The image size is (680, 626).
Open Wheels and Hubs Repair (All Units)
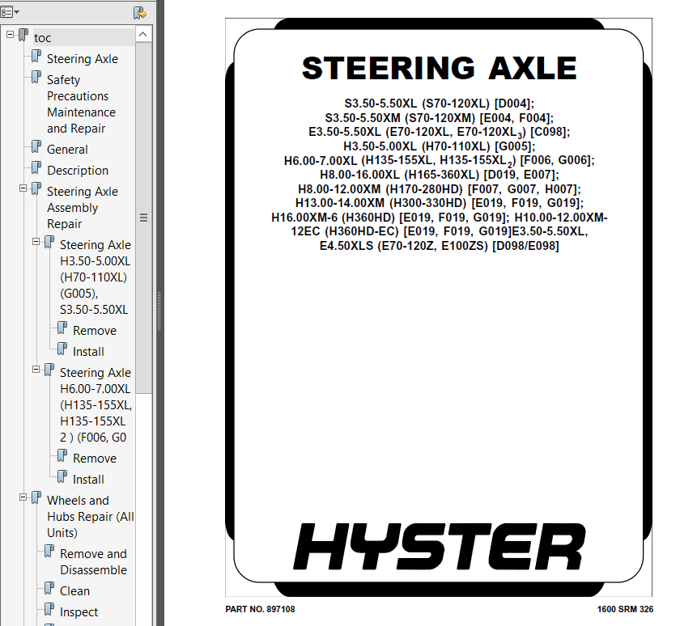tap(91, 517)
